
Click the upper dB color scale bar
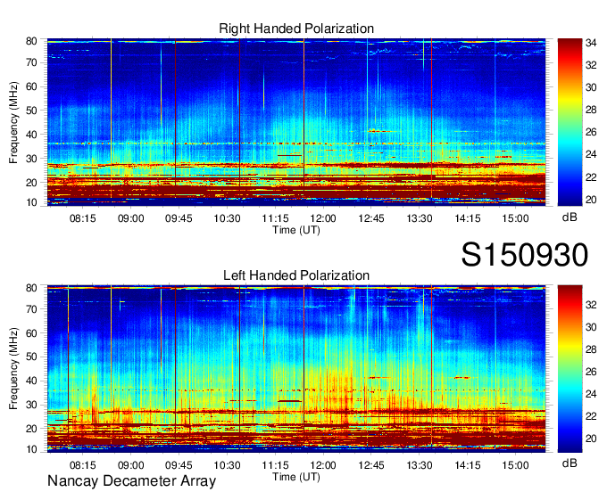(x=570, y=122)
